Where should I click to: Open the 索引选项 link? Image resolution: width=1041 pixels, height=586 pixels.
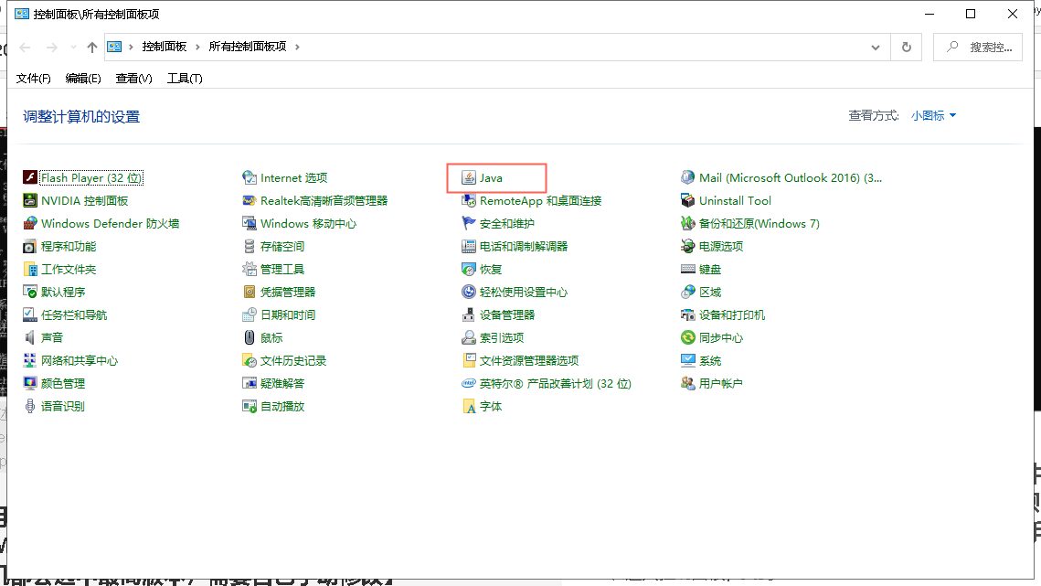pyautogui.click(x=501, y=338)
